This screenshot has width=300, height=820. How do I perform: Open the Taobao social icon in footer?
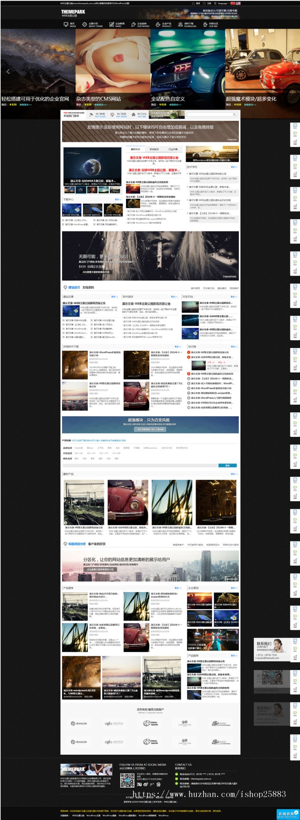click(x=139, y=785)
